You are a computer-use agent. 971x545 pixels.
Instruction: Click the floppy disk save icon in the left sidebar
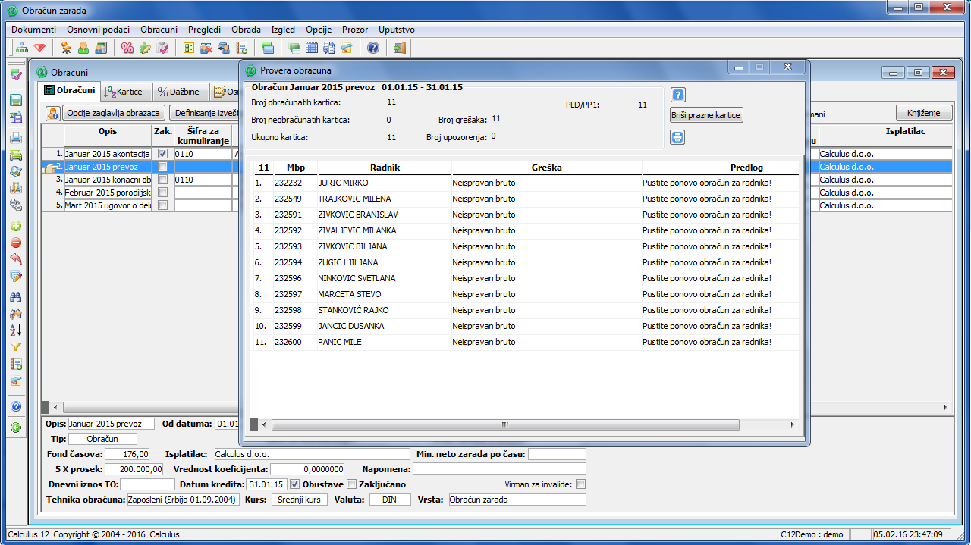16,100
